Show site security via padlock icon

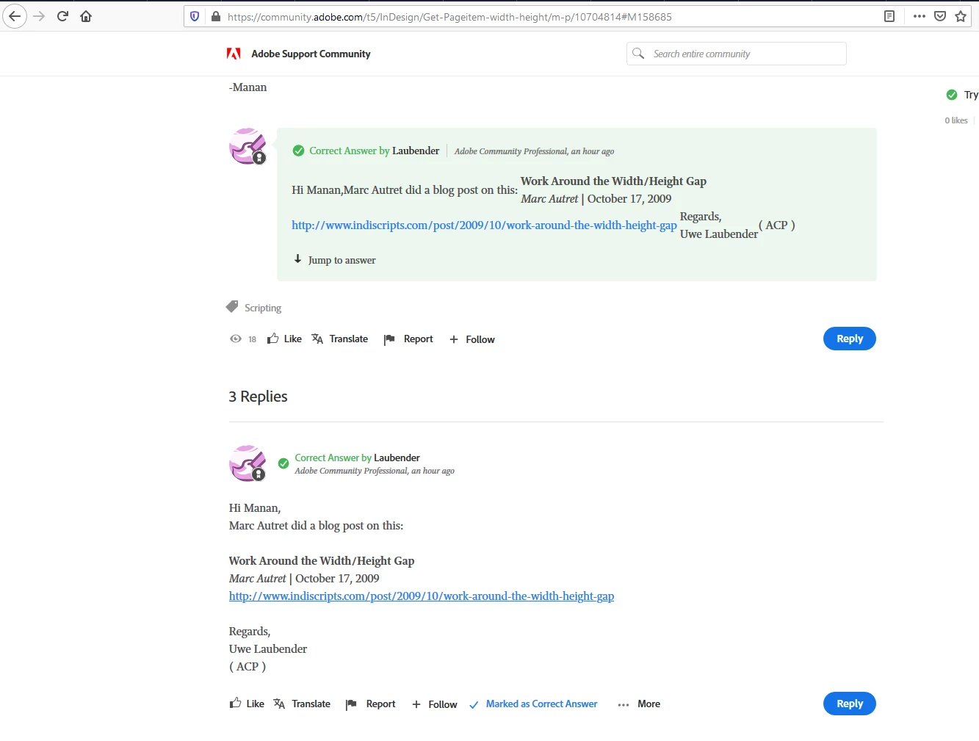215,16
